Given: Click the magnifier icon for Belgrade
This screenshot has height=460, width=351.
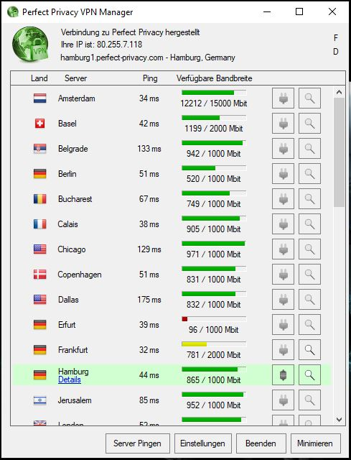Looking at the screenshot, I should (309, 149).
